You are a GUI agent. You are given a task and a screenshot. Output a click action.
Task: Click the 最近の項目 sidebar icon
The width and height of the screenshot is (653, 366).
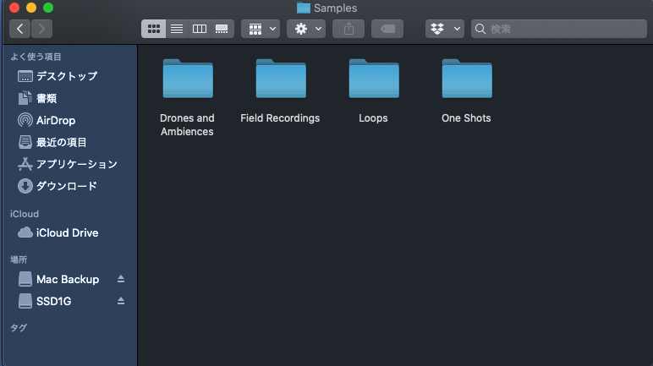[25, 142]
